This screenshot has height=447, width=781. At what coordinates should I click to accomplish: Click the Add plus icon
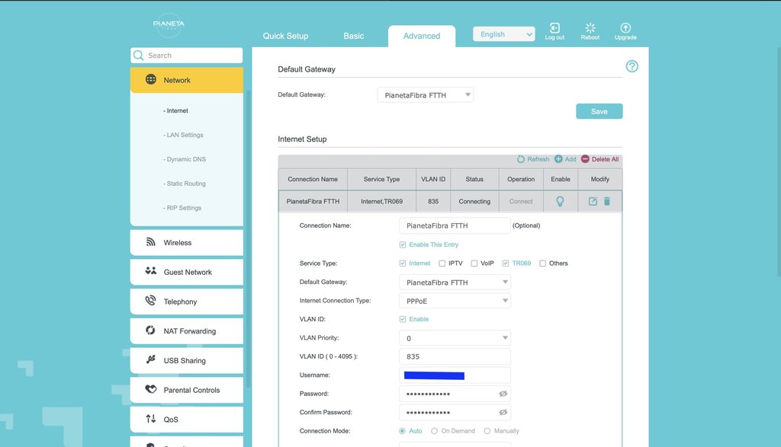coord(558,159)
